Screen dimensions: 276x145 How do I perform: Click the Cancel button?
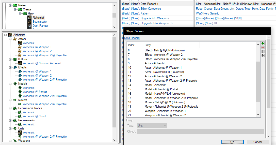pyautogui.click(x=258, y=142)
